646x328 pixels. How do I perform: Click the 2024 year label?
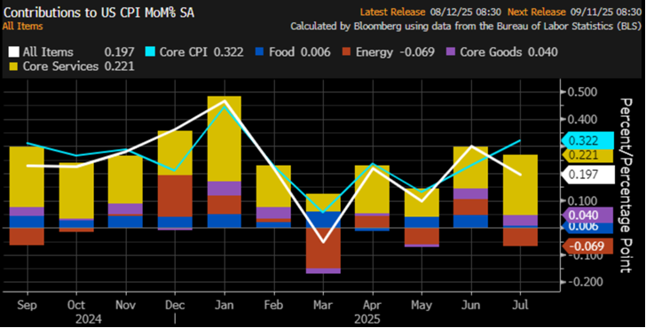(x=89, y=319)
